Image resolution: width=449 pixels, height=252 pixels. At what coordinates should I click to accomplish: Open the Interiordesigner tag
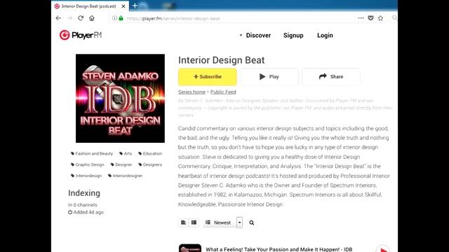coord(125,176)
